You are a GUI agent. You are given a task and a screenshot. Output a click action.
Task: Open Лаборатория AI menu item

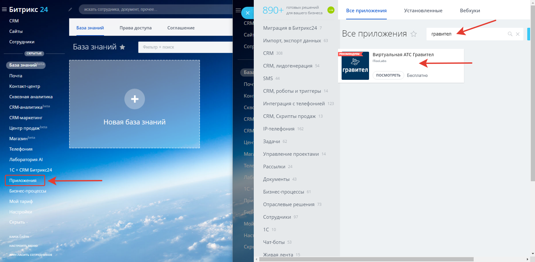26,159
